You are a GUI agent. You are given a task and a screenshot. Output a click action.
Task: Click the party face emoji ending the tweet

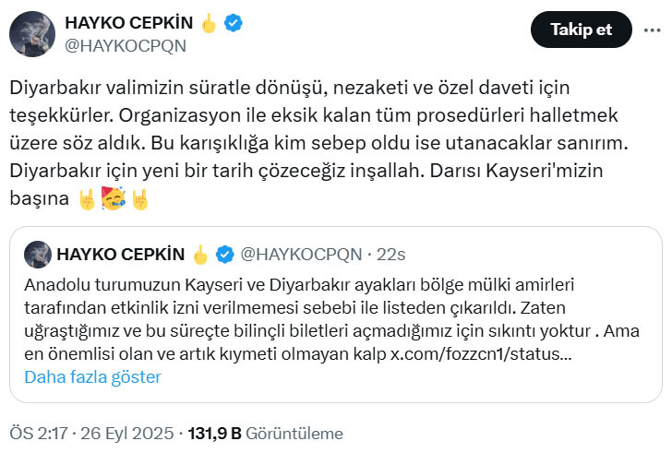(x=115, y=199)
